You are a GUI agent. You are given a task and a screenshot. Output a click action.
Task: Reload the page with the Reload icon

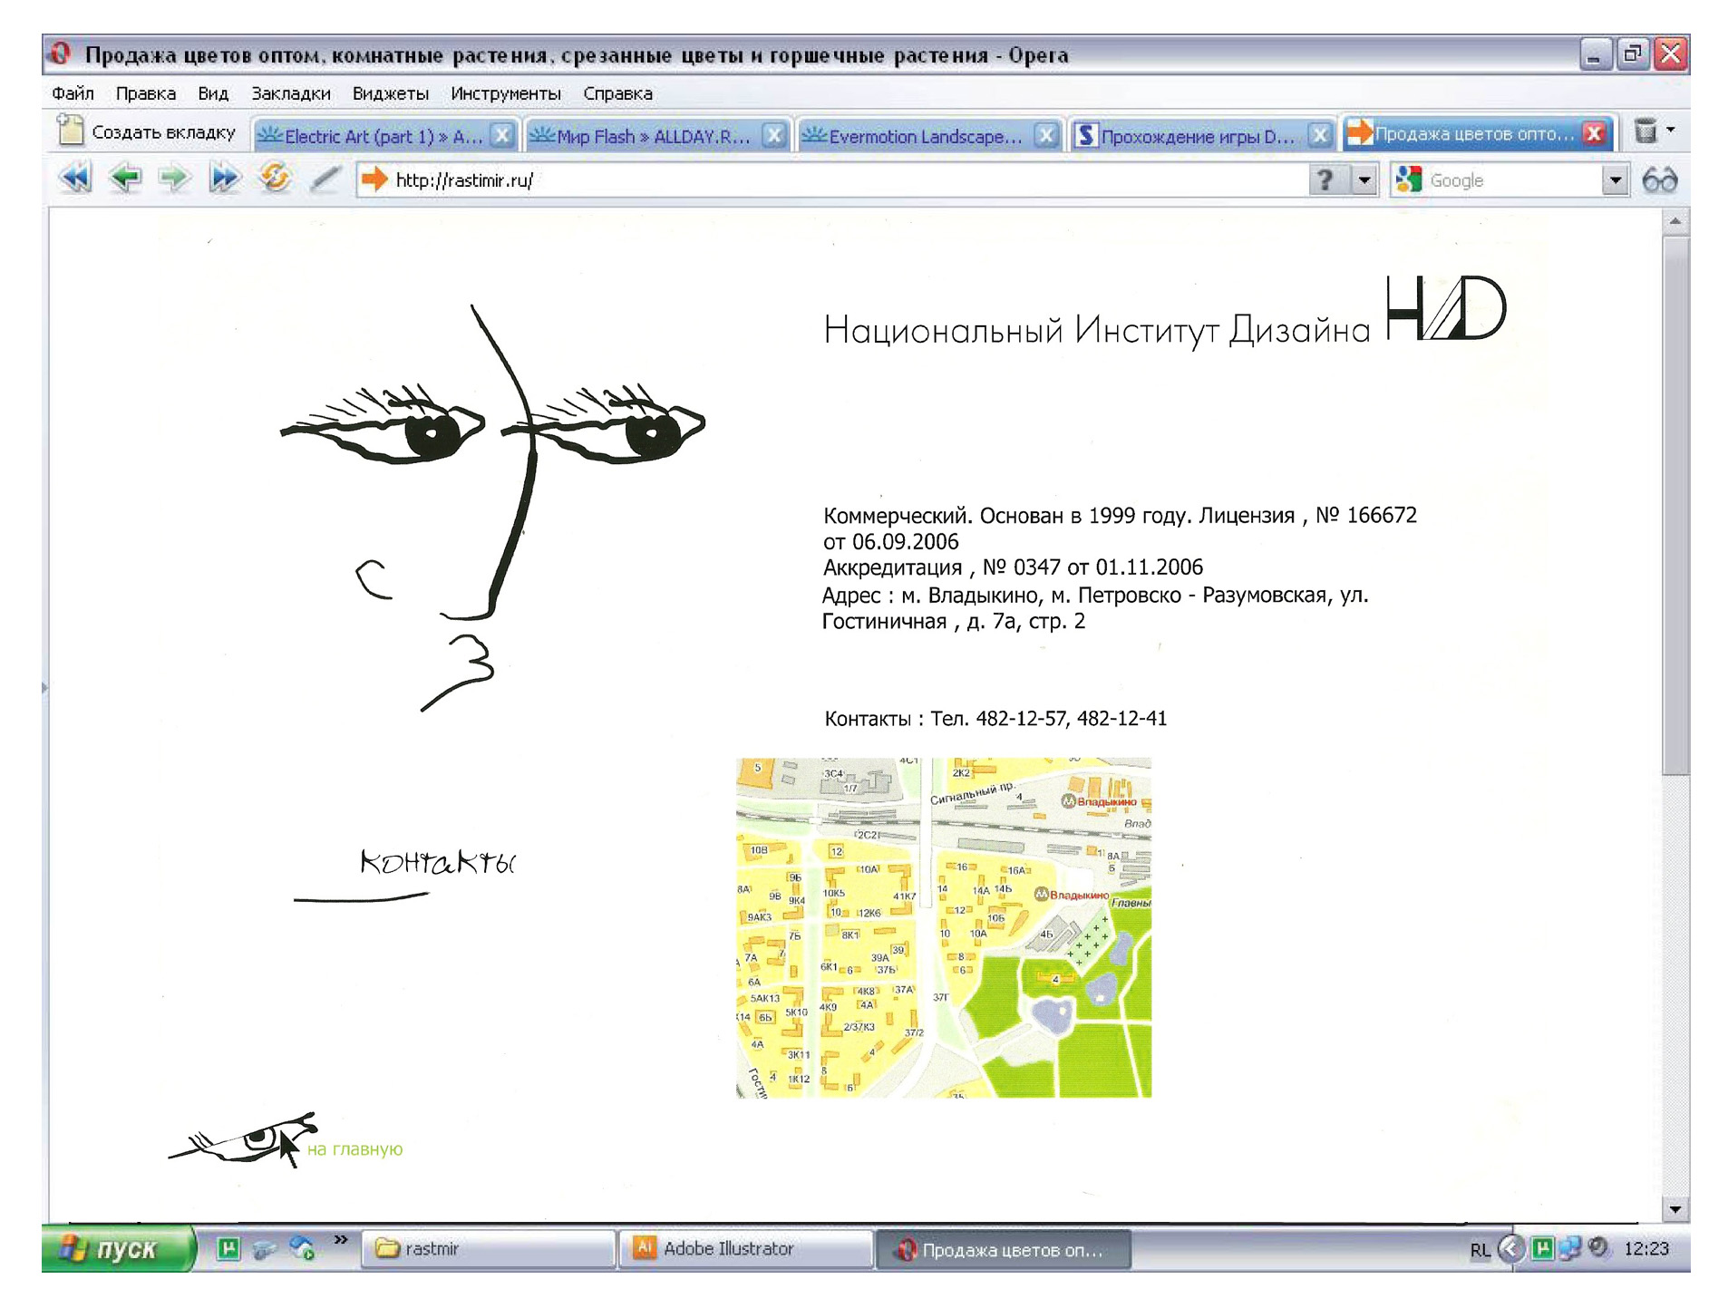[x=275, y=178]
